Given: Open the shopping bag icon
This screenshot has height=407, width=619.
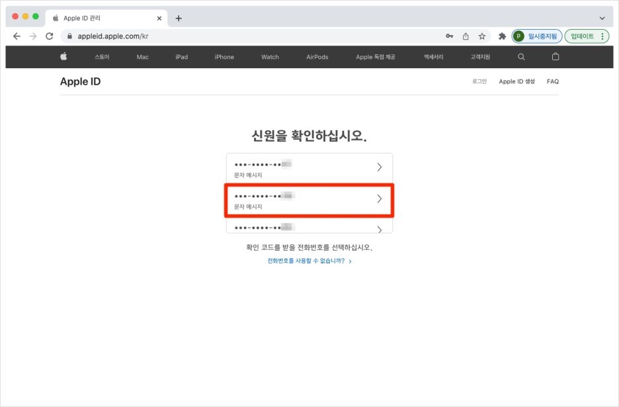Looking at the screenshot, I should [556, 56].
